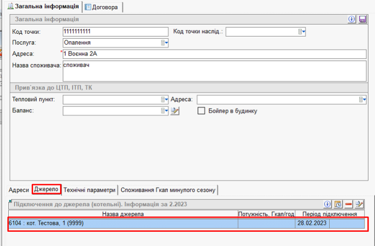Save general information with the floppy disk icon
This screenshot has height=246, width=375.
(x=361, y=19)
